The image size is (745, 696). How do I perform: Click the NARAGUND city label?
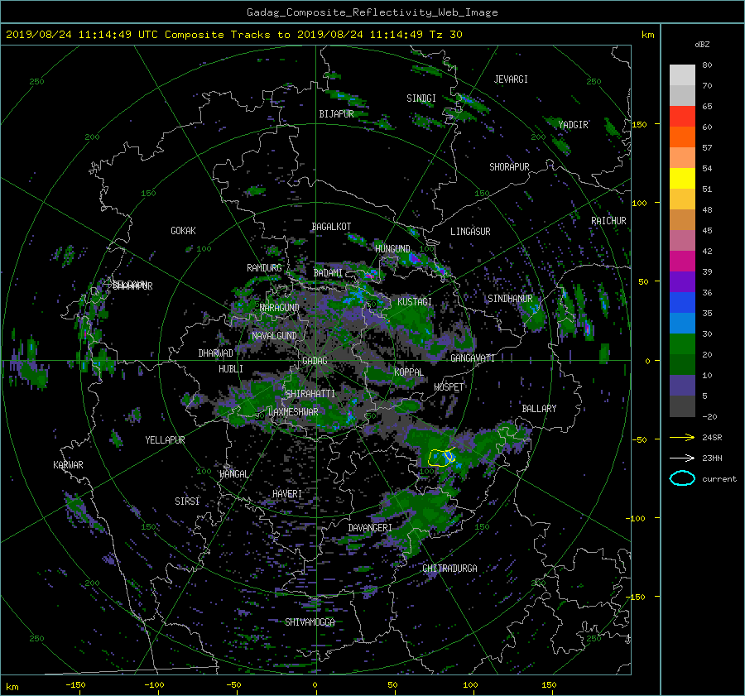point(280,308)
